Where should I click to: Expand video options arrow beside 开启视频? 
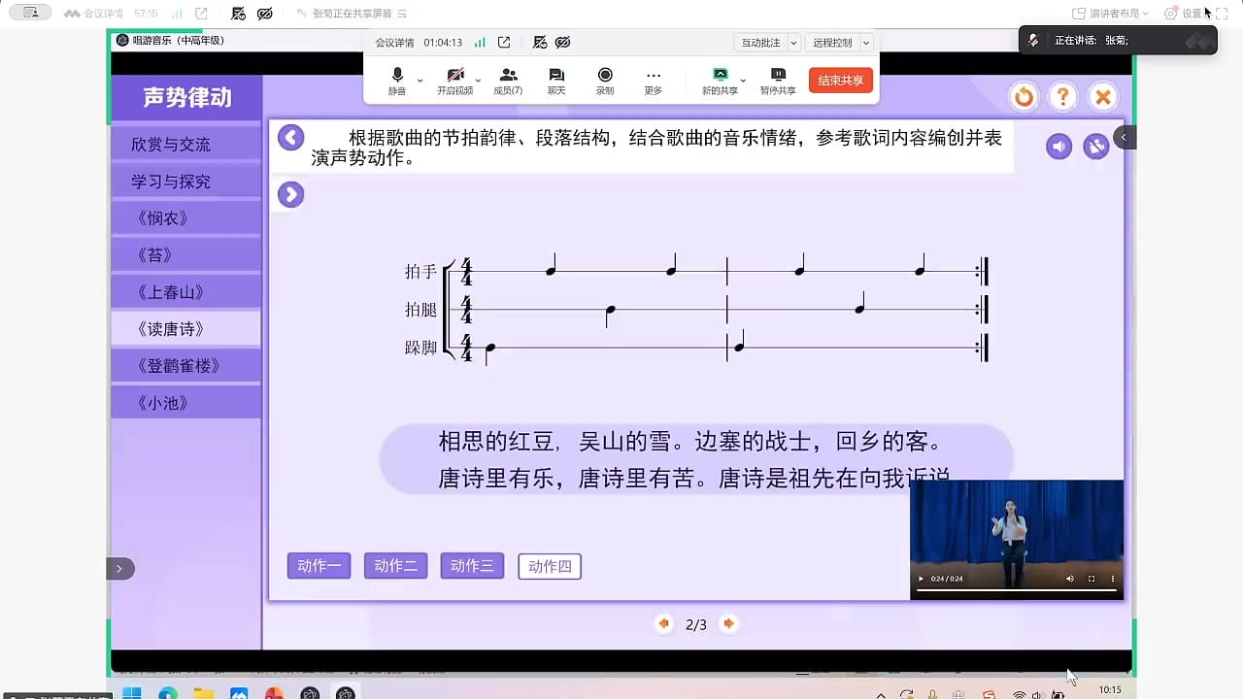(478, 81)
